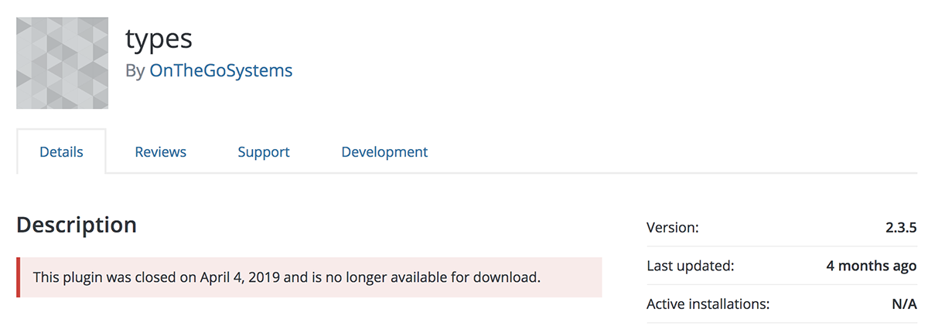Click the Description heading
This screenshot has height=329, width=928.
coord(77,225)
